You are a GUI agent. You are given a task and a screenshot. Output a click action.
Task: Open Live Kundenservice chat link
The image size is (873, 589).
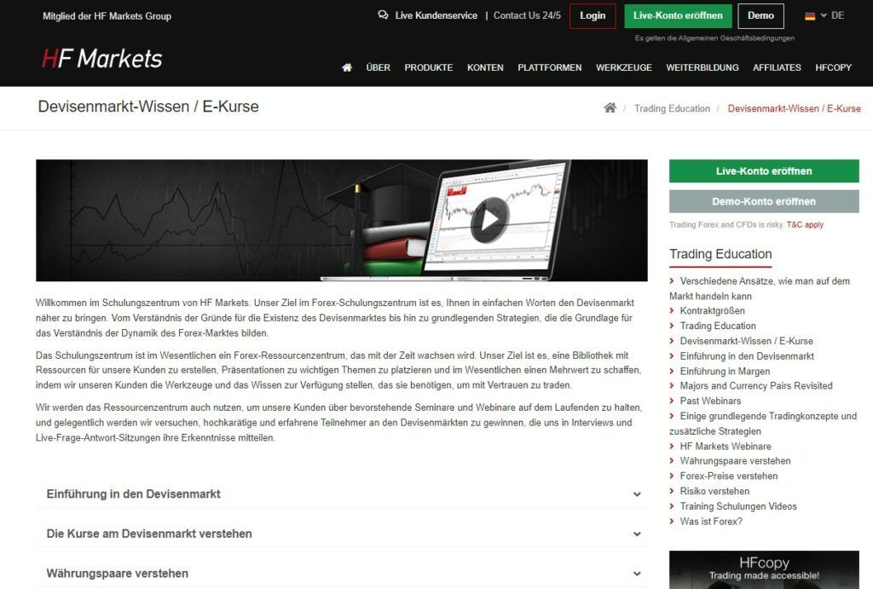(x=436, y=15)
